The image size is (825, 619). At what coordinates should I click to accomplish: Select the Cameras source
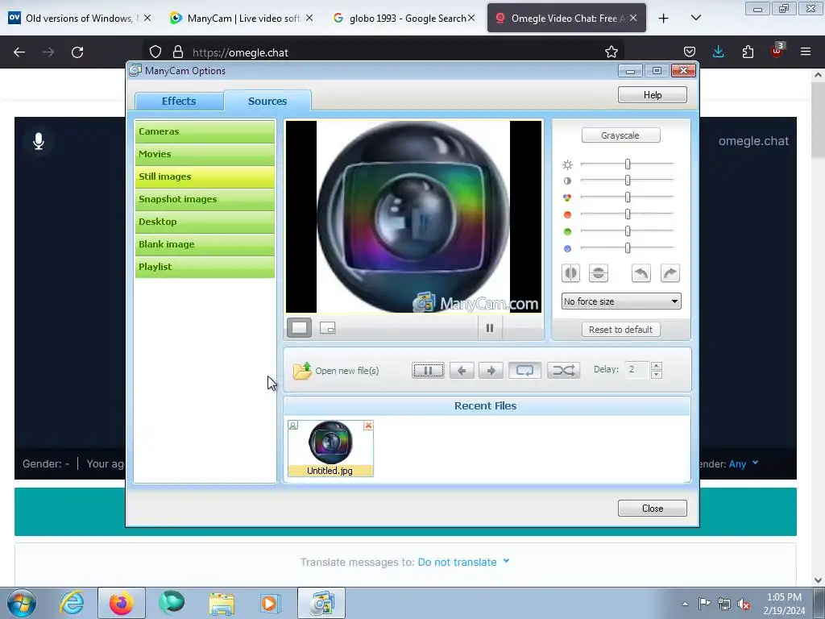(x=205, y=131)
